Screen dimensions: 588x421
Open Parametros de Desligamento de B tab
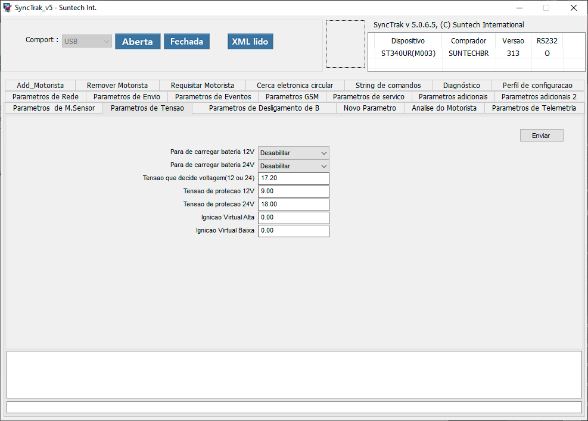pyautogui.click(x=264, y=108)
